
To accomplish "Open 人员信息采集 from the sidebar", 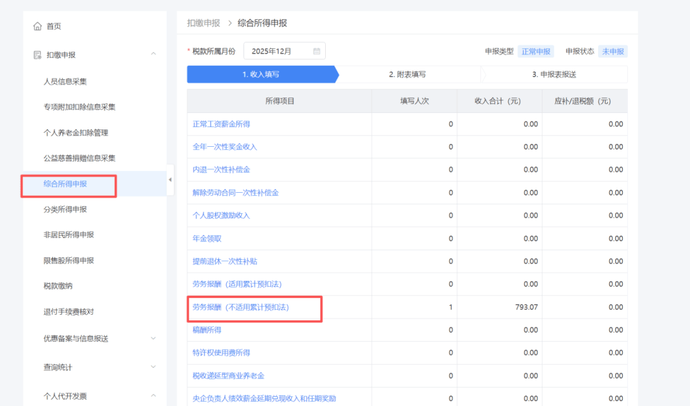I will pyautogui.click(x=65, y=82).
